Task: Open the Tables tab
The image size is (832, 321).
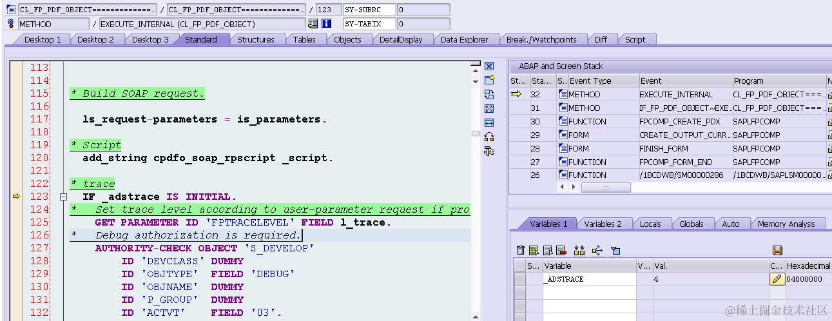Action: pyautogui.click(x=304, y=39)
